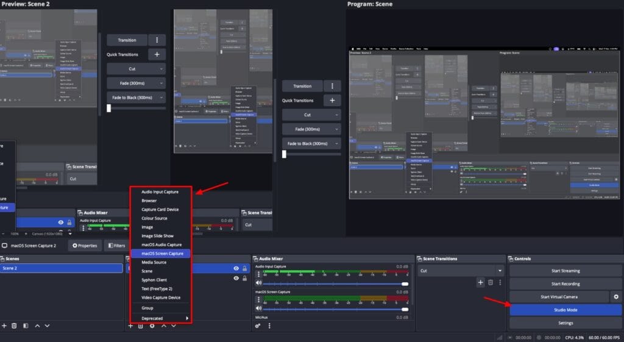Viewport: 624px width, 342px height.
Task: Move scene up with Scenes panel arrow
Action: (x=37, y=326)
